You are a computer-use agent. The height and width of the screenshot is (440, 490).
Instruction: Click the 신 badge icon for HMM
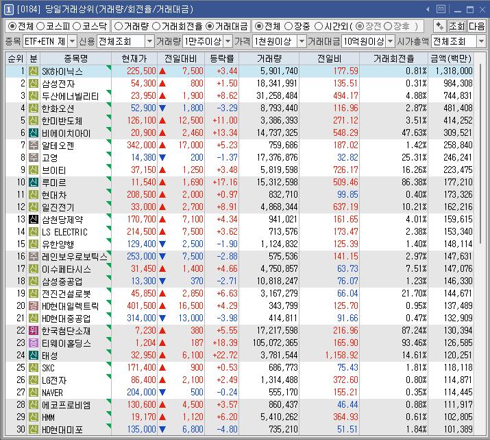point(34,417)
